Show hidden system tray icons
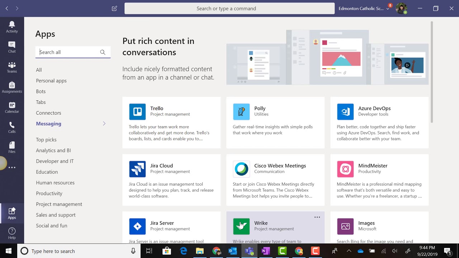 [349, 251]
